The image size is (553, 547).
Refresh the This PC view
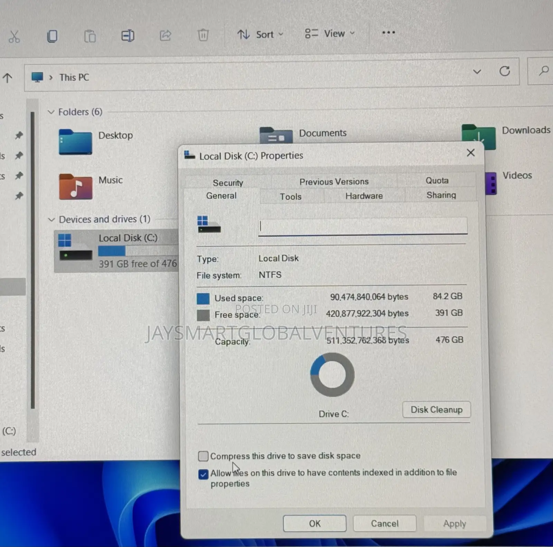505,71
